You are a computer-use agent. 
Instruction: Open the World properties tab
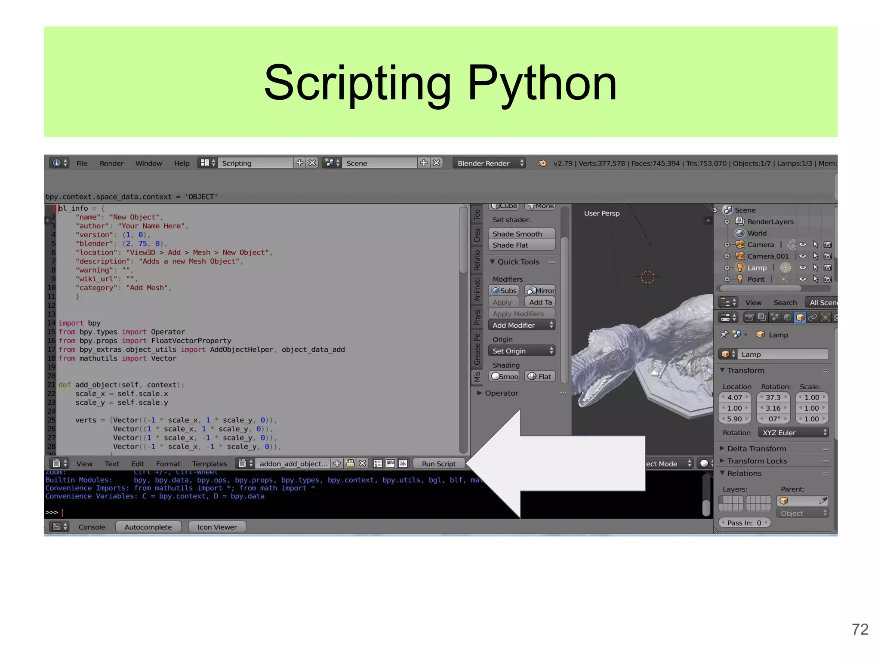point(787,317)
